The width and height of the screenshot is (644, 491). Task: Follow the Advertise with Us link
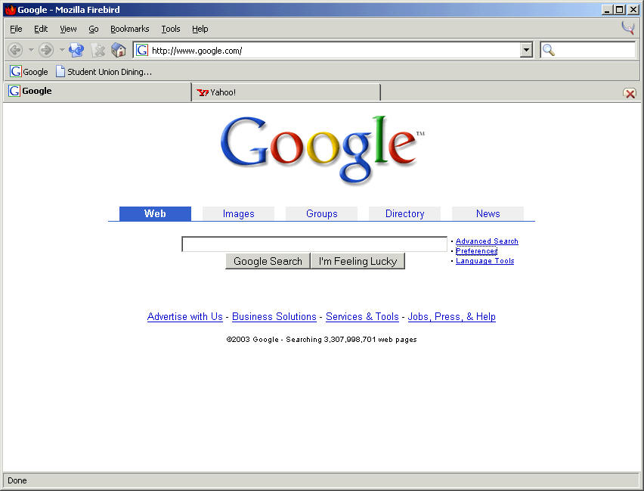point(185,317)
